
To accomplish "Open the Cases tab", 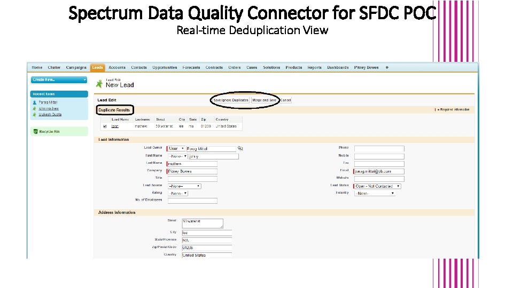I will (252, 68).
